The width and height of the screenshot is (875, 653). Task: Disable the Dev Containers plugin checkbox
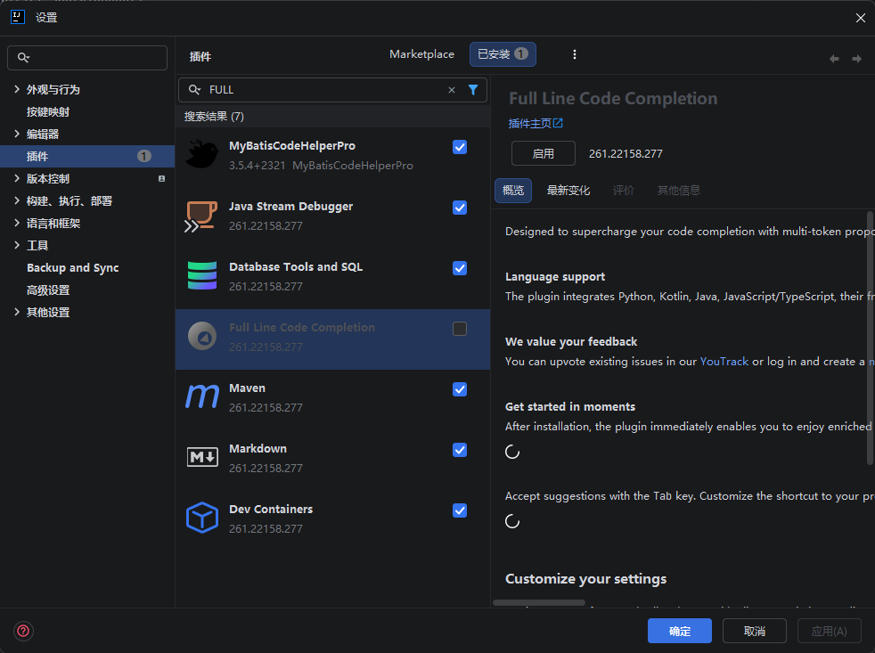460,510
